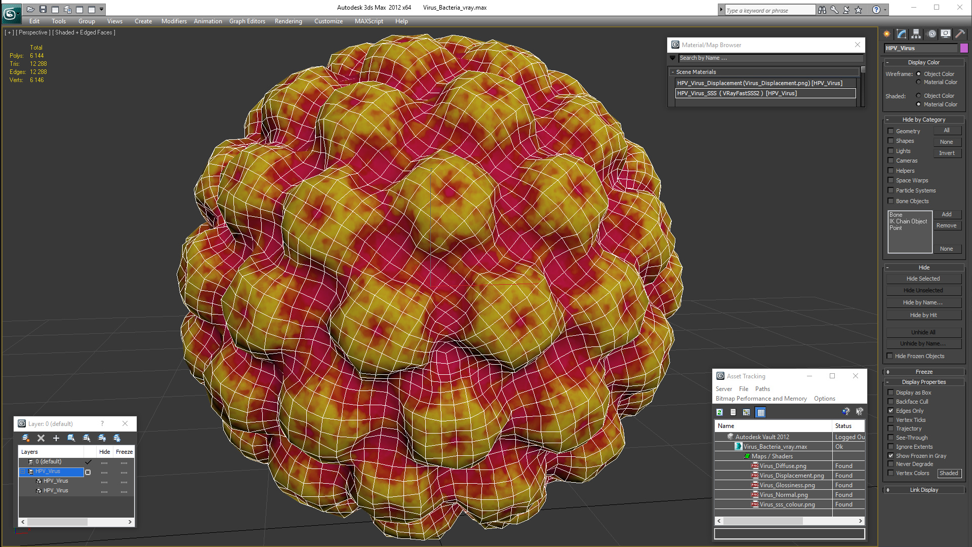Image resolution: width=972 pixels, height=547 pixels.
Task: Click the Unhide All button
Action: point(923,332)
